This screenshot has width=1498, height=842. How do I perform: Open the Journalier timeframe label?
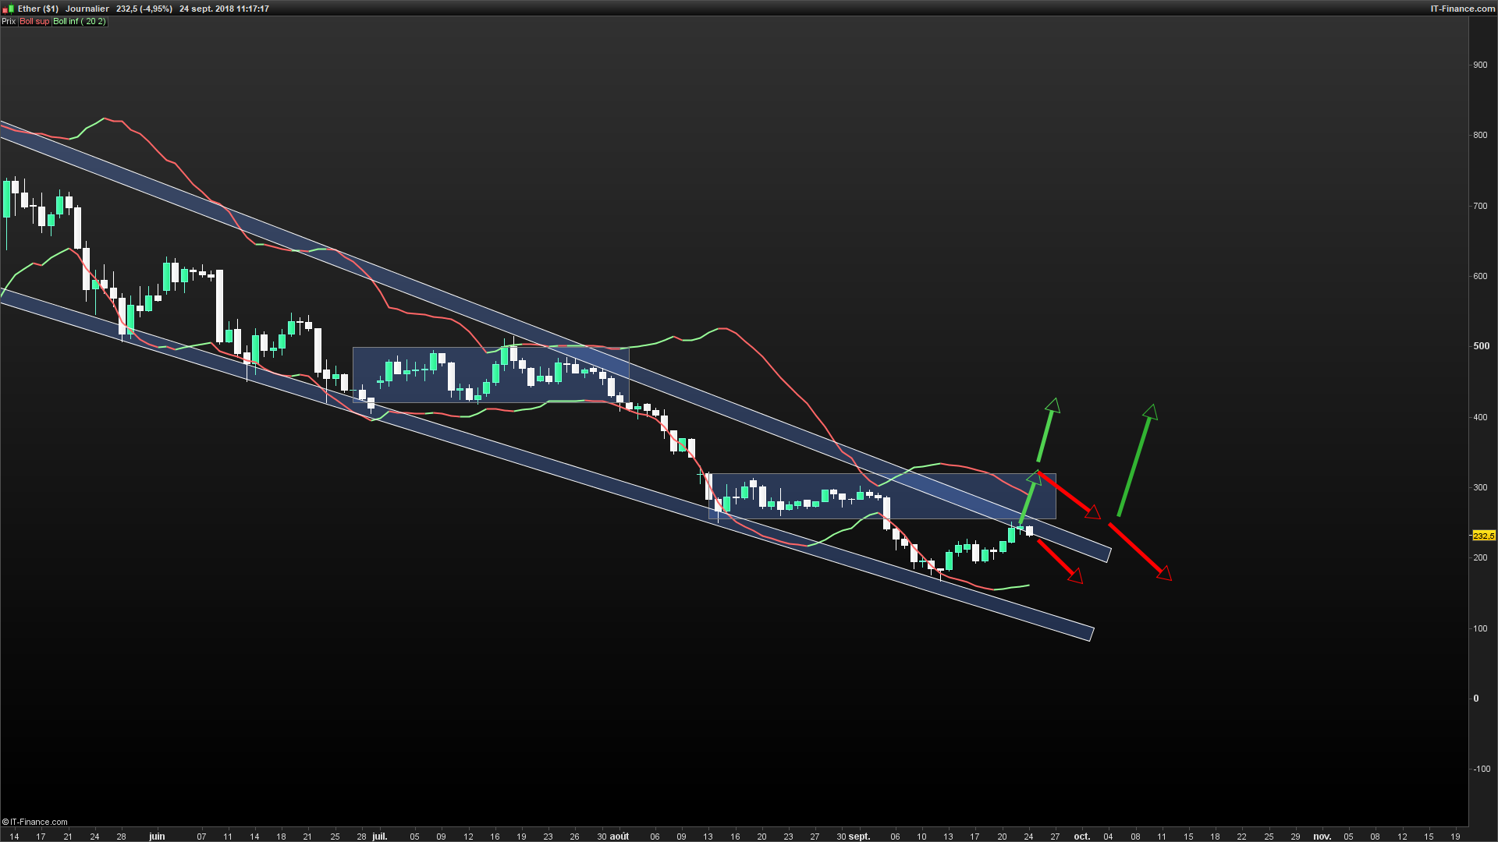tap(87, 9)
